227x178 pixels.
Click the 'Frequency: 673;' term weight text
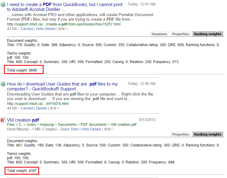tap(166, 62)
